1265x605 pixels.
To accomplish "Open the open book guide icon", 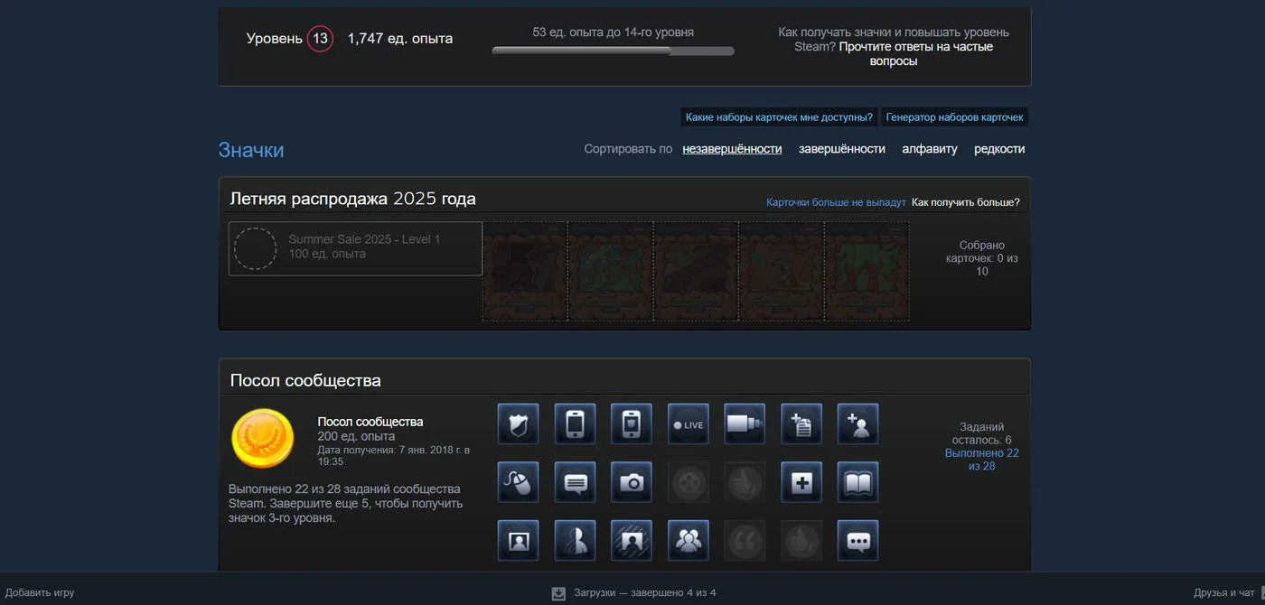I will [858, 482].
